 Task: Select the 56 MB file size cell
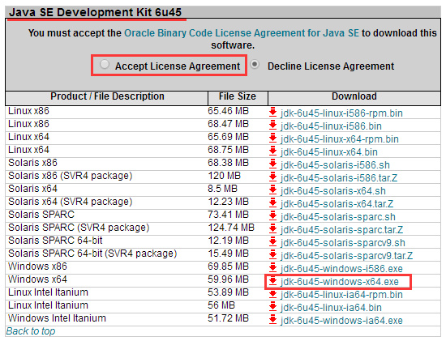pyautogui.click(x=221, y=305)
